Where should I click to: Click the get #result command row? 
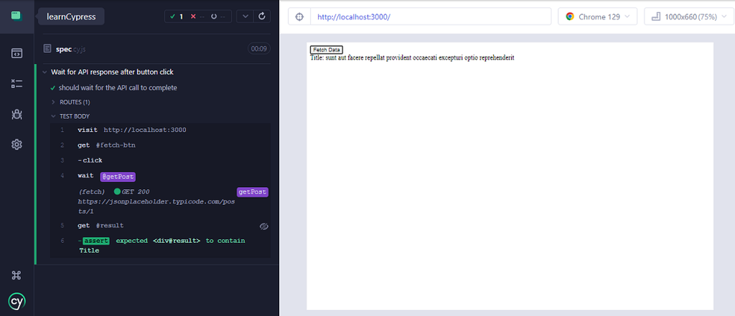(160, 226)
